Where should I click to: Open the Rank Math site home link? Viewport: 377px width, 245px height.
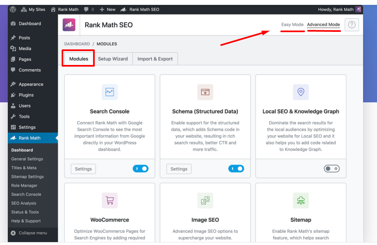tap(65, 9)
